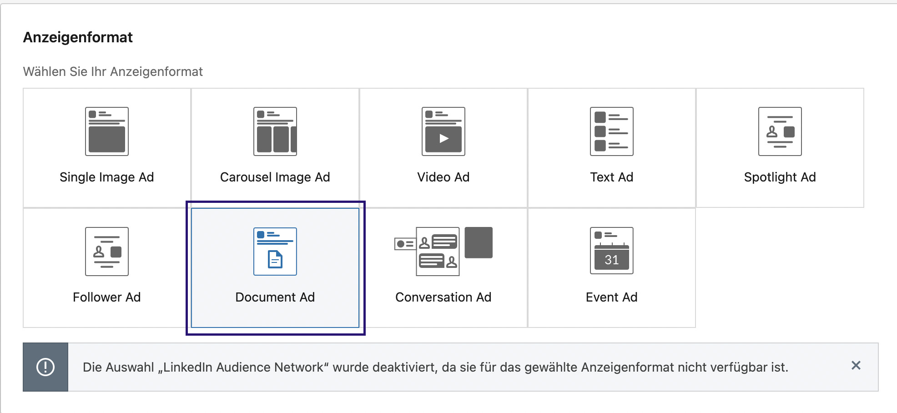The width and height of the screenshot is (897, 413).
Task: Click the Carousel Image Ad icon
Action: (275, 131)
